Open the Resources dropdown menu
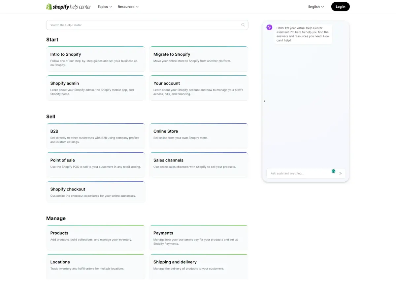This screenshot has height=282, width=396. pyautogui.click(x=128, y=7)
